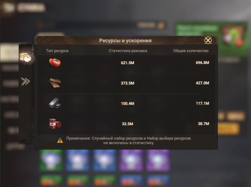Select the iron ingots resource icon
Image resolution: width=251 pixels, height=187 pixels.
click(x=55, y=103)
